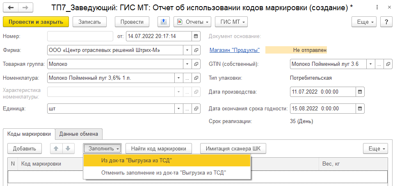Image resolution: width=395 pixels, height=186 pixels.
Task: Click into the Номер field
Action: [80, 36]
